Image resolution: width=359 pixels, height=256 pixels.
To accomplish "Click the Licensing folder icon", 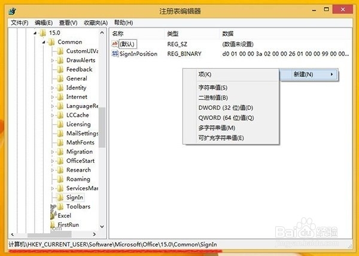I will 60,124.
